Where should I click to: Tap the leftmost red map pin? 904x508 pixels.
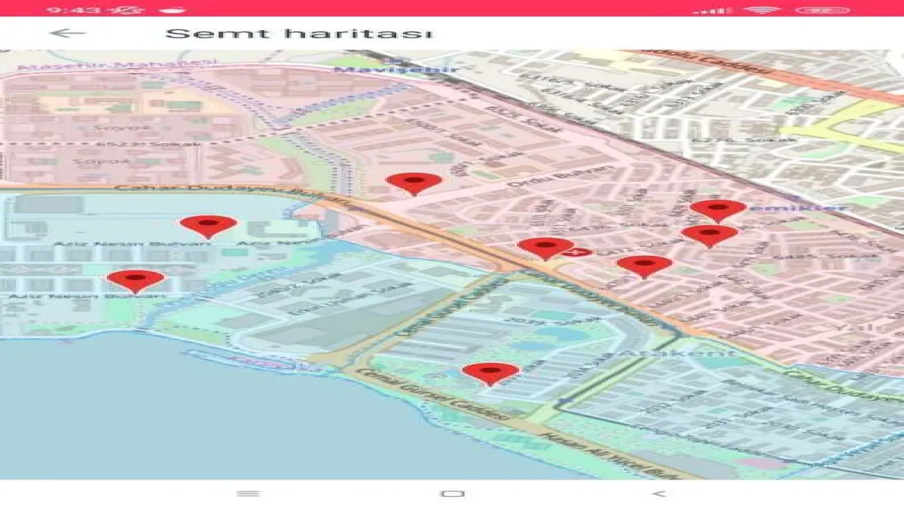pos(136,279)
